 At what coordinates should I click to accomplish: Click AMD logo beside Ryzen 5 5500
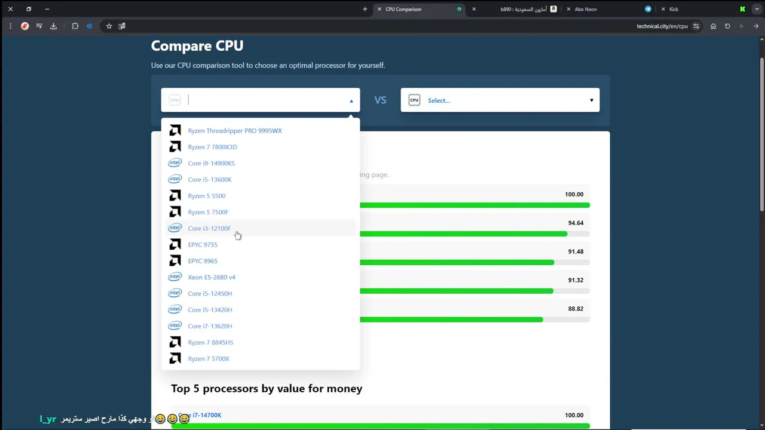pyautogui.click(x=175, y=196)
